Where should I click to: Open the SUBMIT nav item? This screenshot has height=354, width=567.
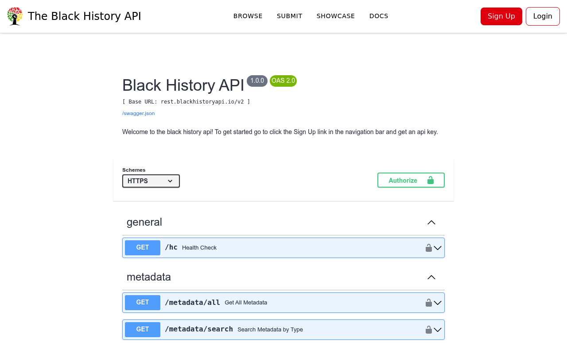(x=290, y=16)
